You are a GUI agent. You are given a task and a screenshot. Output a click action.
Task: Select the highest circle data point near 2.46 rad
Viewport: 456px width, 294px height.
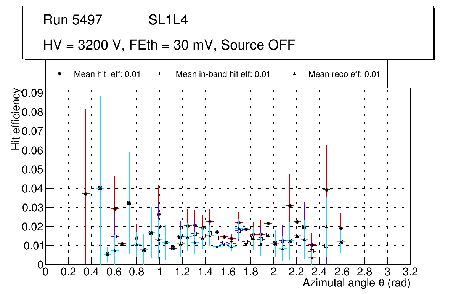pyautogui.click(x=326, y=190)
